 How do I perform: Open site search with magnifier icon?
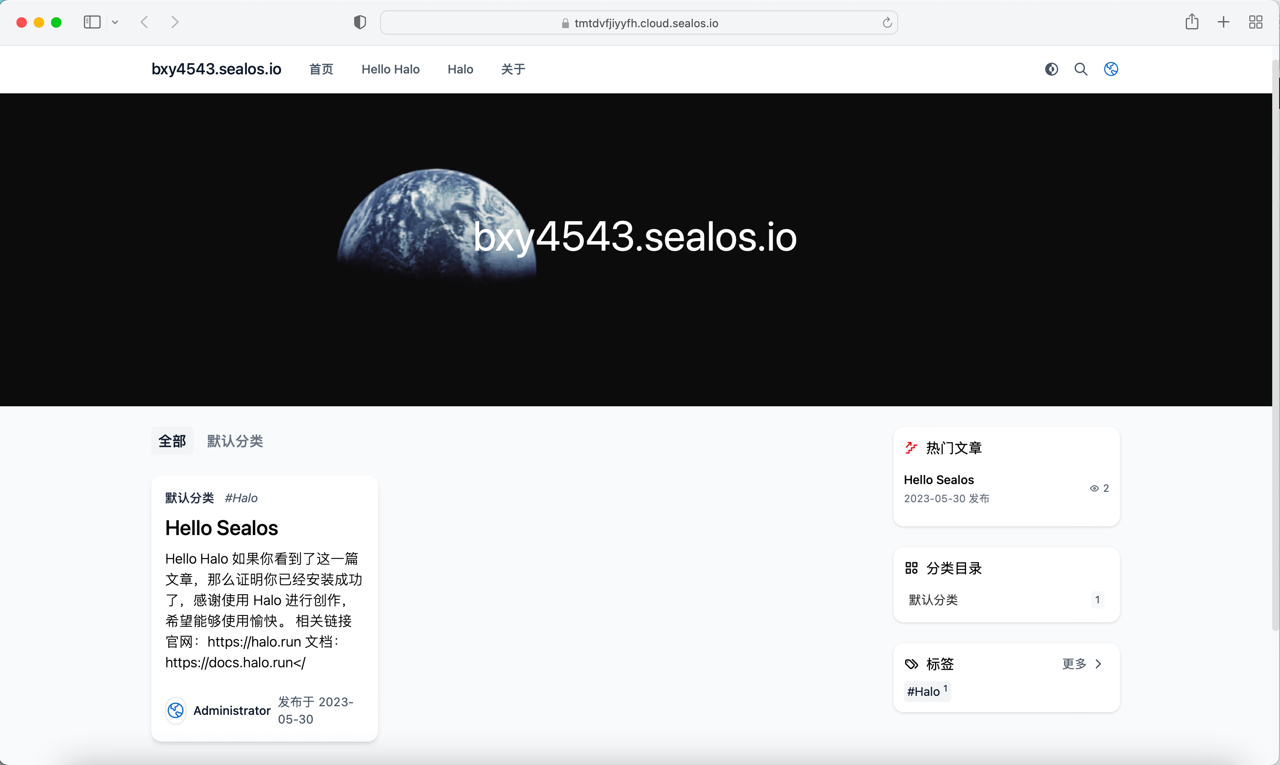coord(1080,69)
